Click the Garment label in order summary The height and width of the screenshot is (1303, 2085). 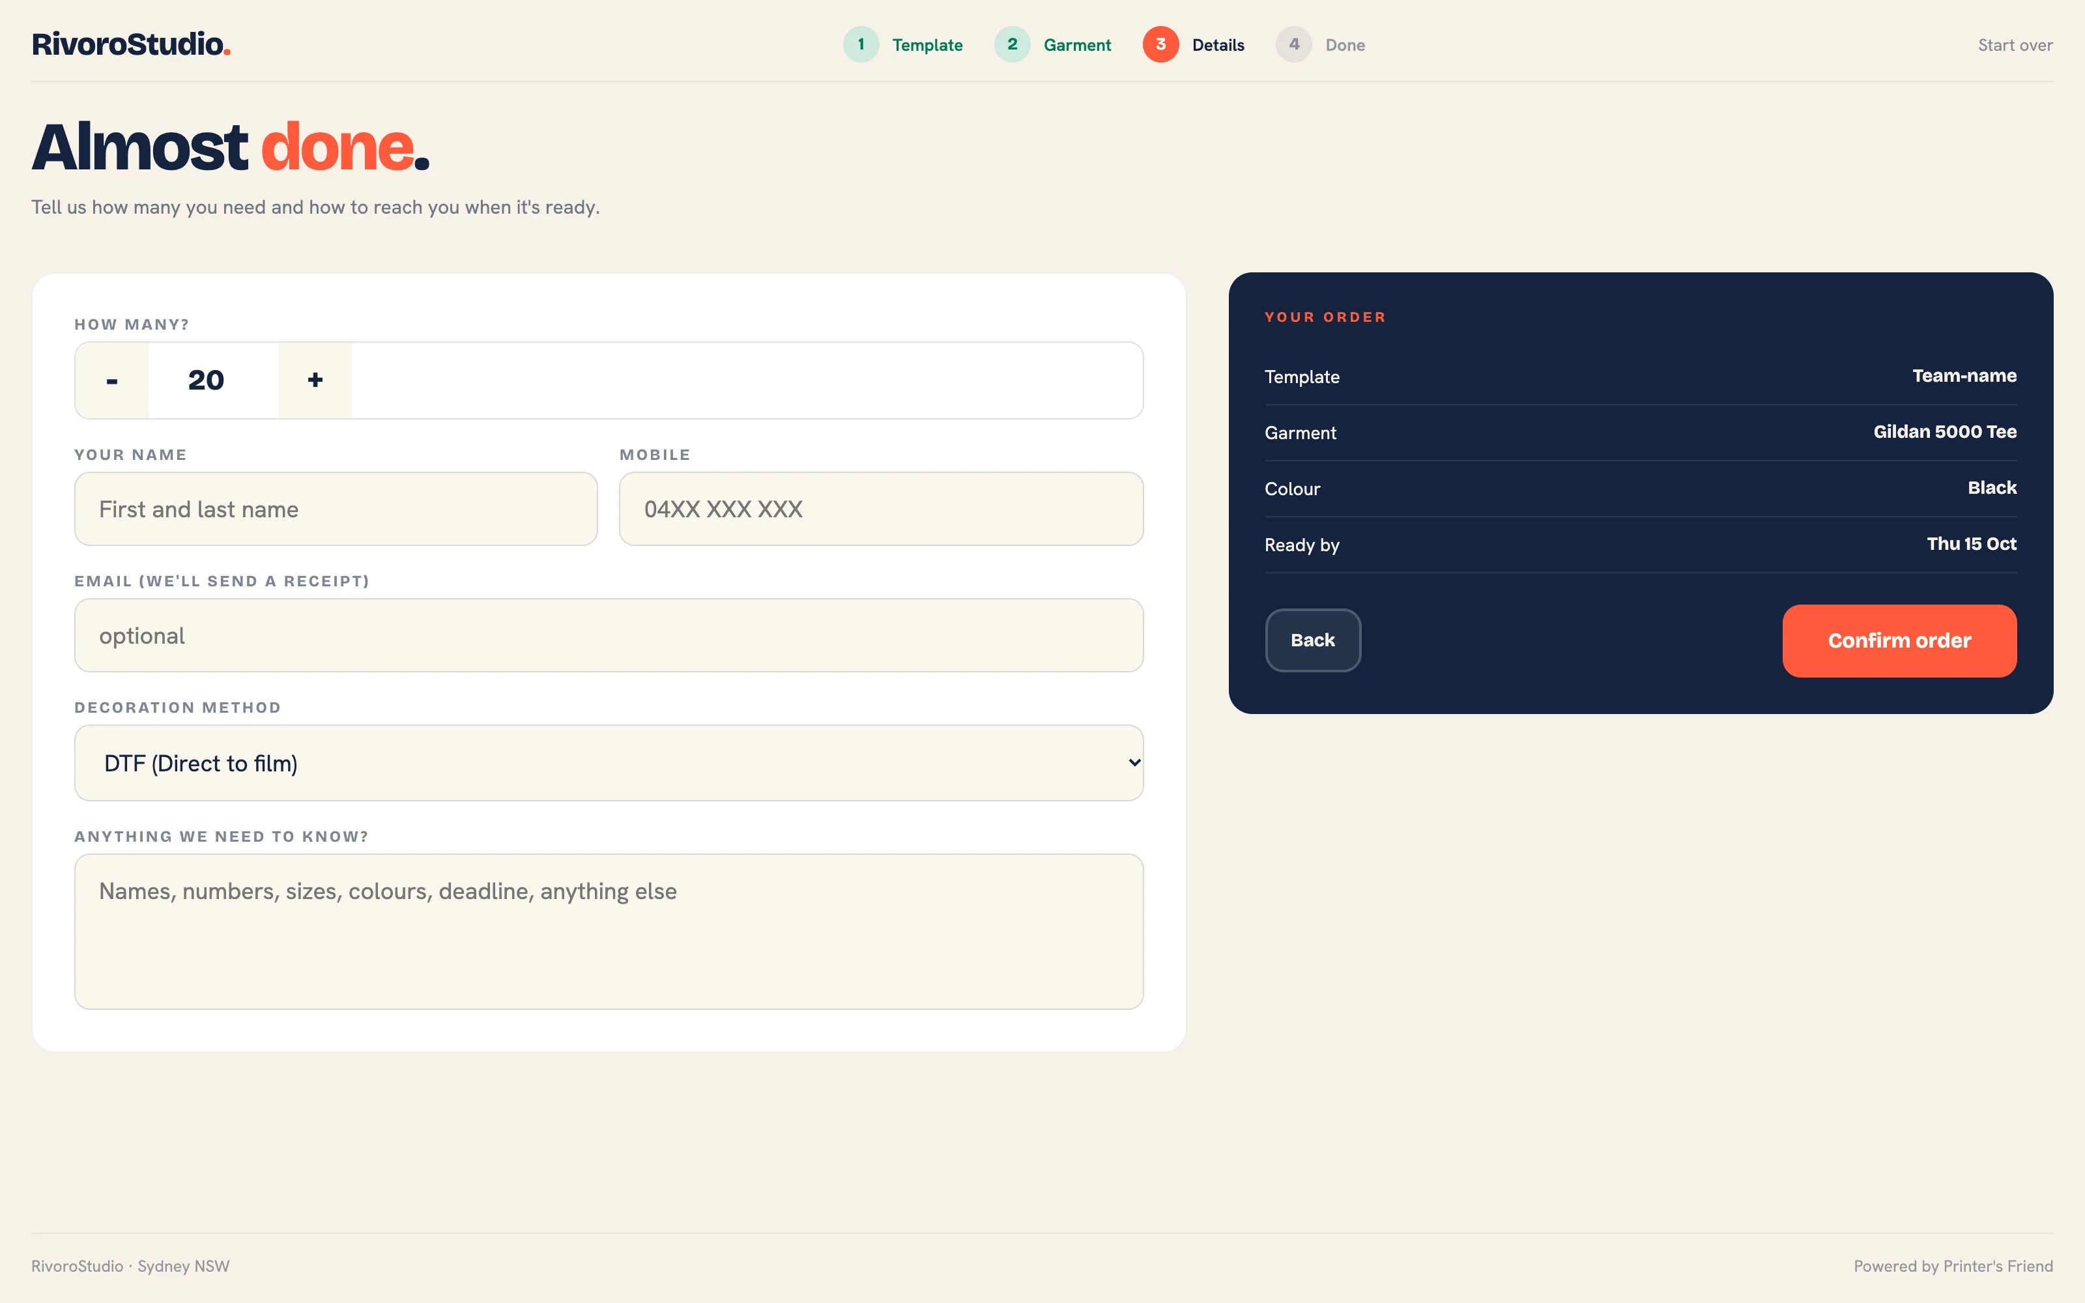click(1300, 433)
